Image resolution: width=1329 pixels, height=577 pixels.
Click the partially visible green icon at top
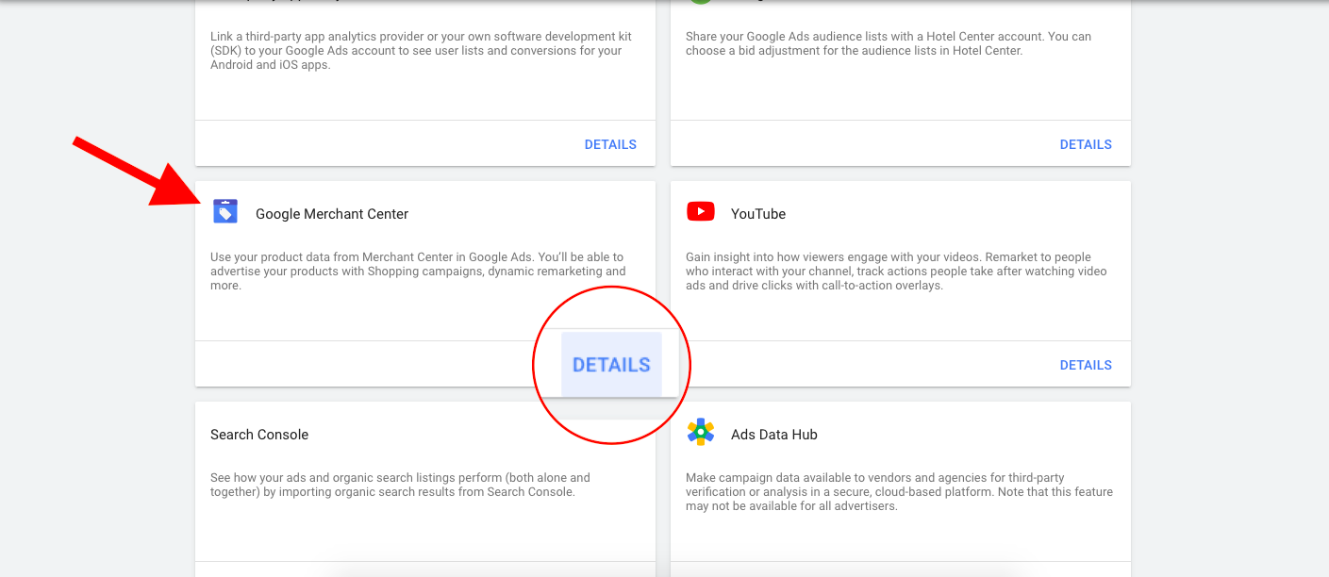(699, 2)
